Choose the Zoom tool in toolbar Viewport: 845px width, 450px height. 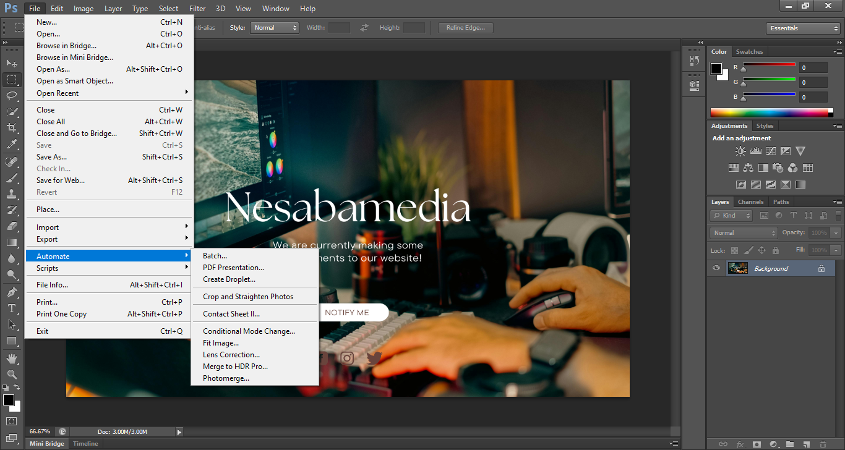(x=12, y=375)
